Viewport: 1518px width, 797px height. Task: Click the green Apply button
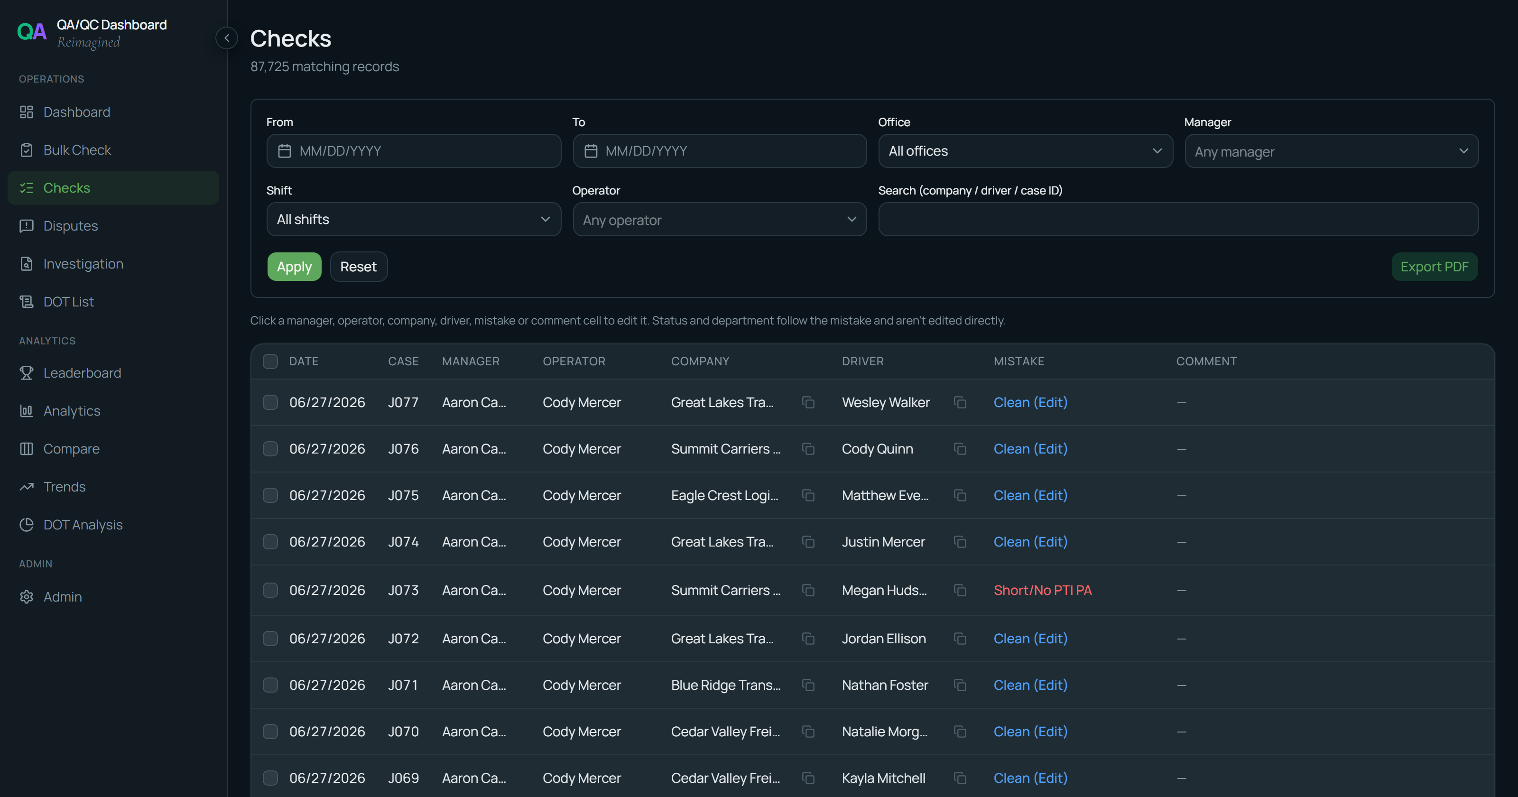(x=294, y=267)
